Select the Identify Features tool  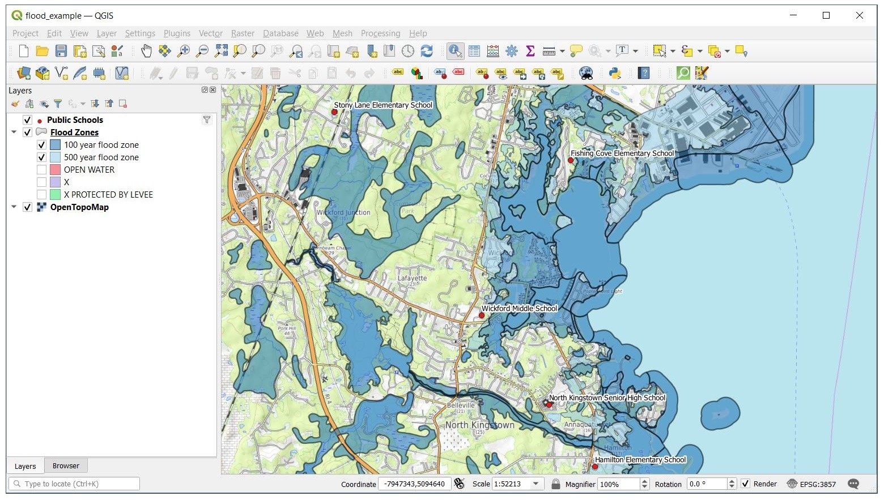(455, 52)
